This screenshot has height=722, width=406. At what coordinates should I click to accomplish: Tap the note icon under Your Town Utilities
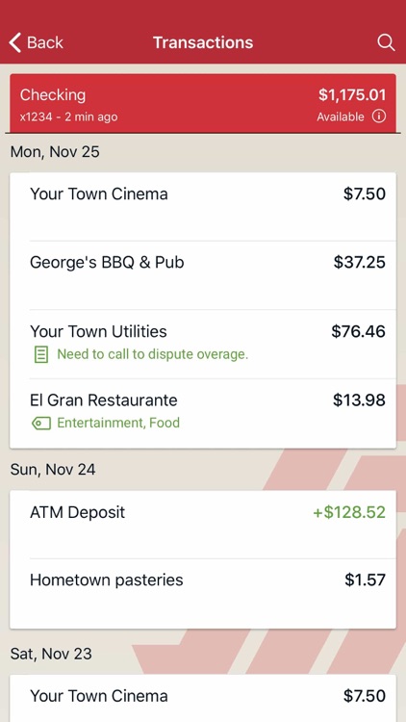click(x=41, y=354)
